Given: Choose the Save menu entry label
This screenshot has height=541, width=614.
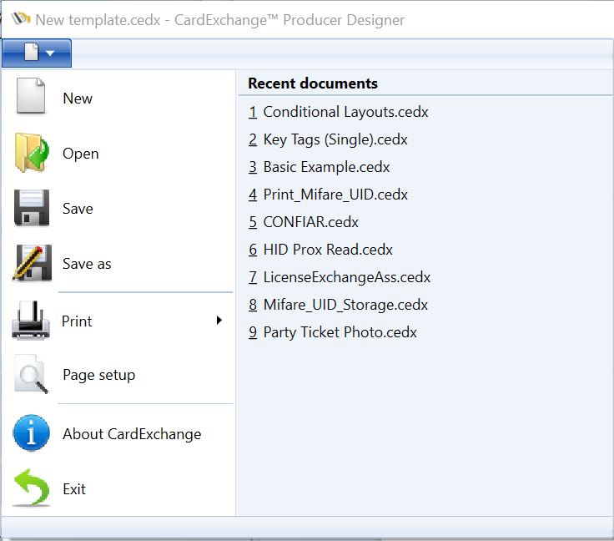Looking at the screenshot, I should click(78, 209).
